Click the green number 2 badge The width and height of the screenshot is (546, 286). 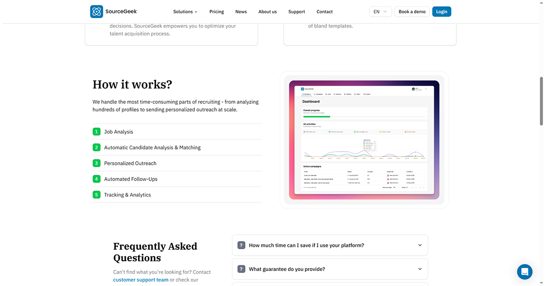click(96, 148)
